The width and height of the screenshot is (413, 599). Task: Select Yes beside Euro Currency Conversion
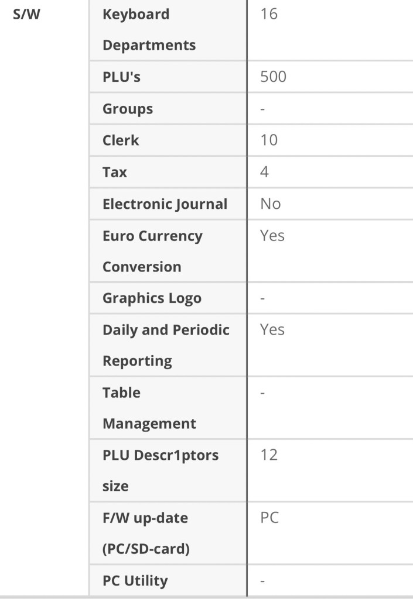[x=272, y=236]
